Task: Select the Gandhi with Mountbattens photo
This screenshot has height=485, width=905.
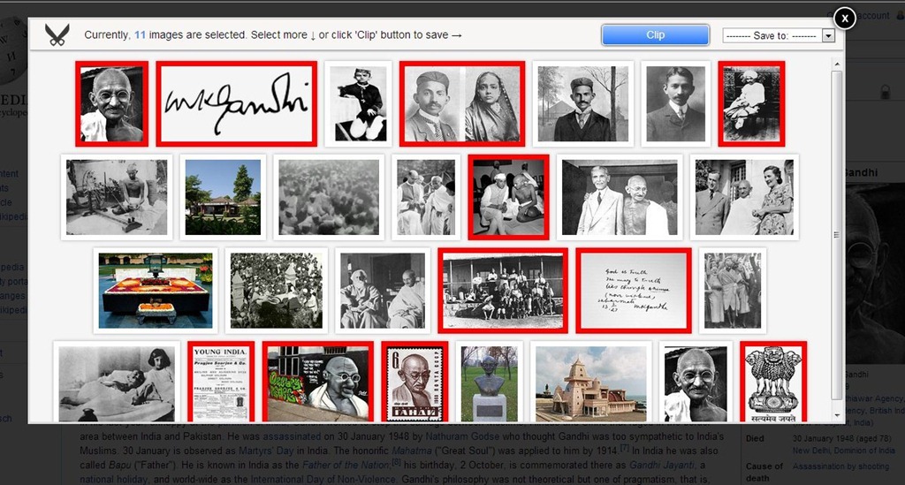Action: (744, 197)
